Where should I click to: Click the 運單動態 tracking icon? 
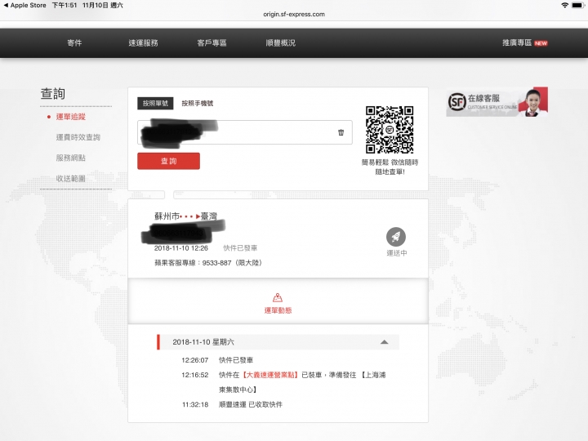pos(278,298)
